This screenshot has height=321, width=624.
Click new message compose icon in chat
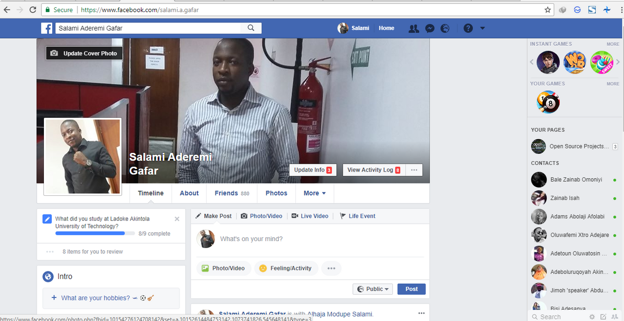[604, 317]
